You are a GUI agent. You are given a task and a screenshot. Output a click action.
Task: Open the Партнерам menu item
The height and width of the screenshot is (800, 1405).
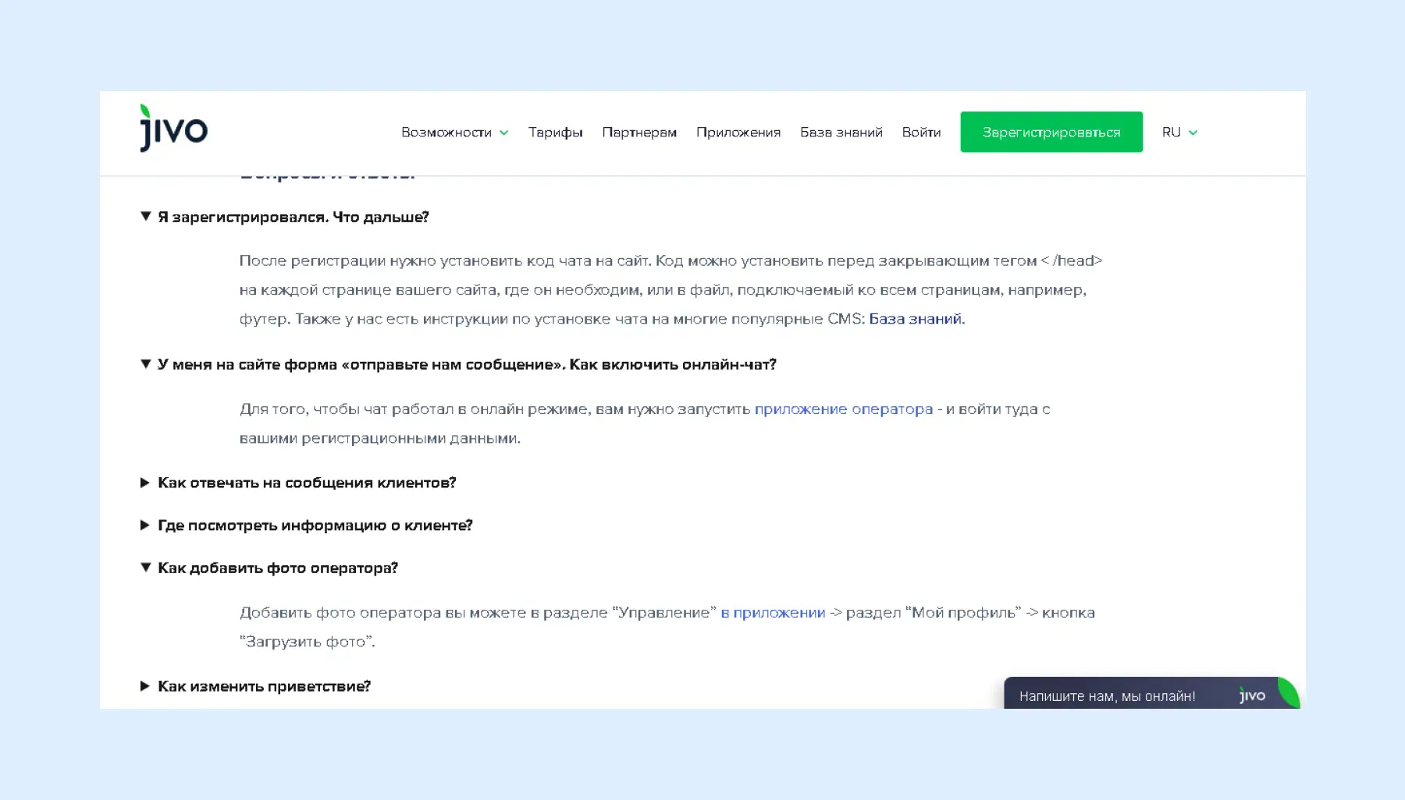(639, 133)
